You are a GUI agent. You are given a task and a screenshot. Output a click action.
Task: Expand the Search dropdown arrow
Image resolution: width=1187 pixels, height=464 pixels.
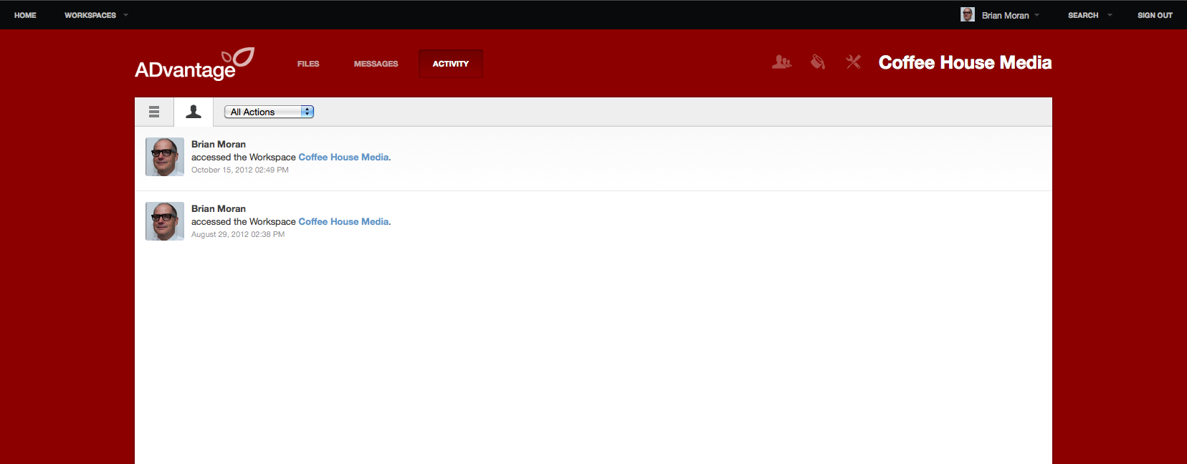1110,15
